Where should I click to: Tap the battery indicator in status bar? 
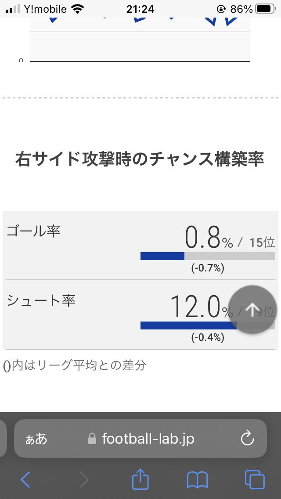265,9
